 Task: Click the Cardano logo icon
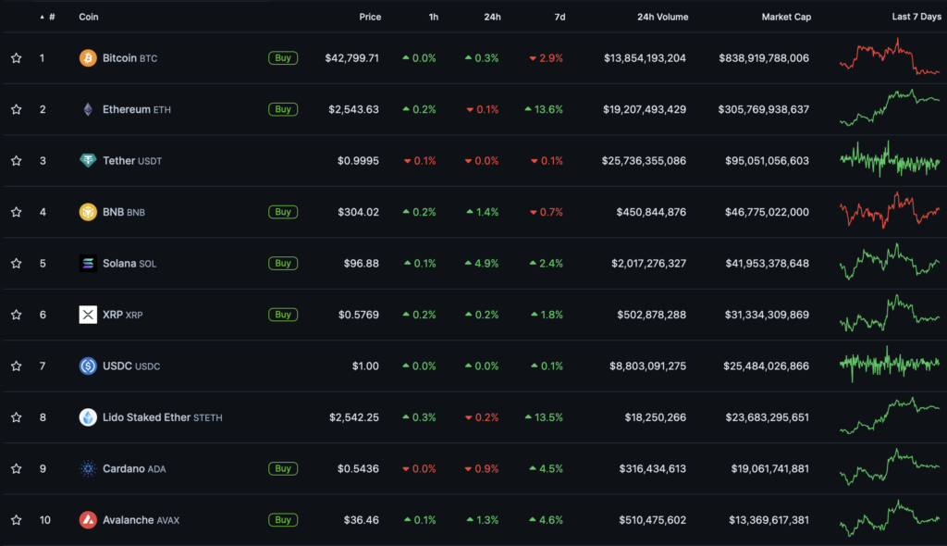click(88, 468)
